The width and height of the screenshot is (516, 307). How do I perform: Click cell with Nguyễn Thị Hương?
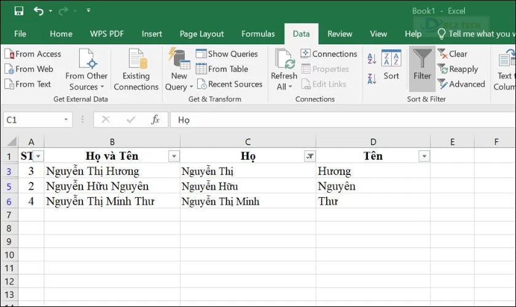pyautogui.click(x=112, y=171)
